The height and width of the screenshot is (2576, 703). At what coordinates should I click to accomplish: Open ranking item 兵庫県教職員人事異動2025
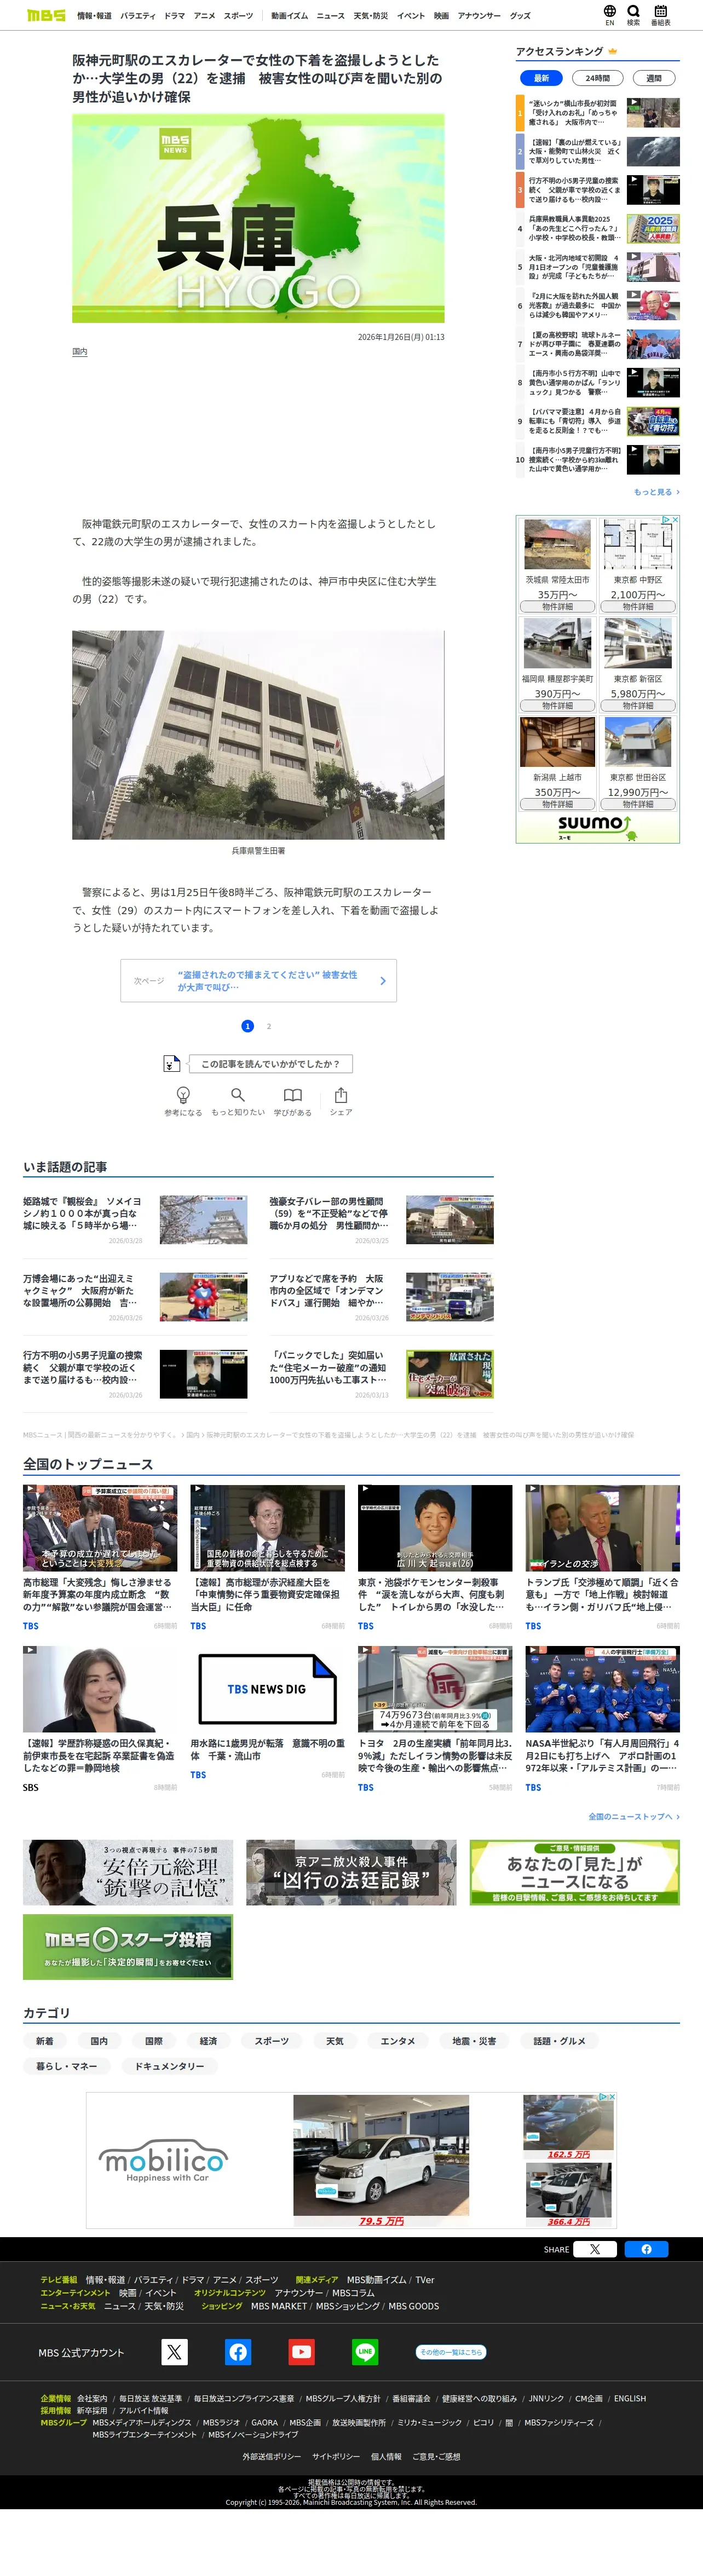598,229
